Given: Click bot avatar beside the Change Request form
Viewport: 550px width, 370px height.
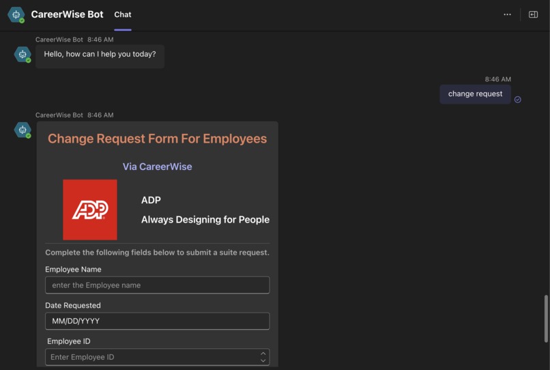Looking at the screenshot, I should pos(23,130).
